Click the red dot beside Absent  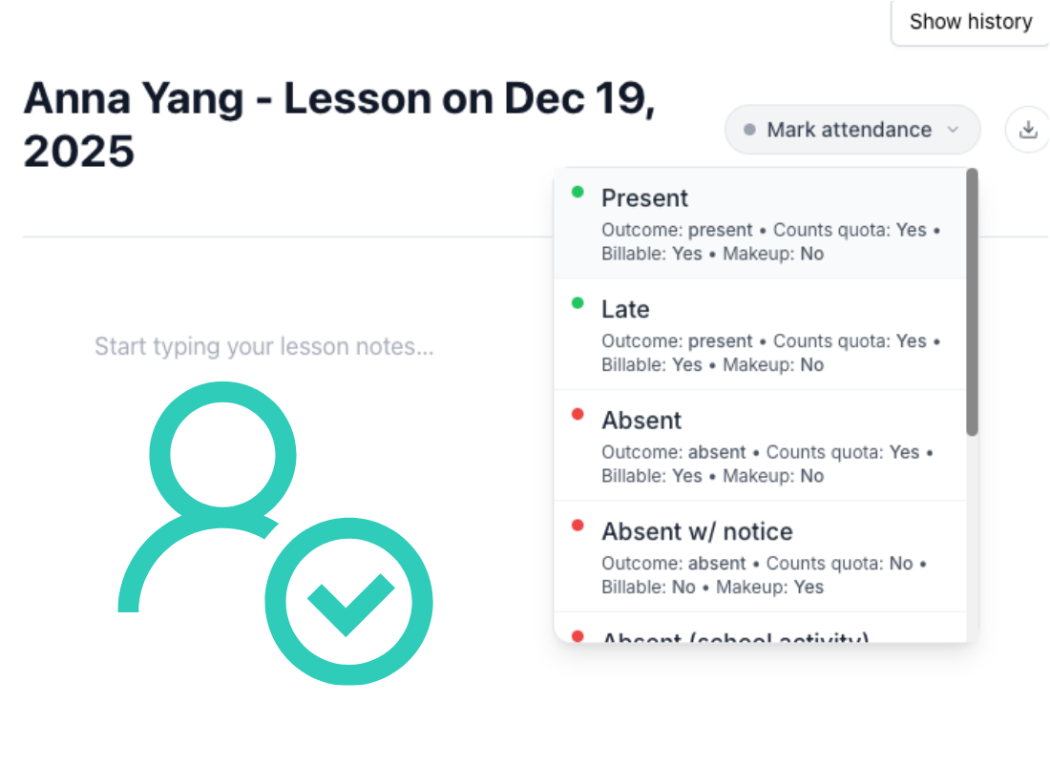[x=577, y=414]
